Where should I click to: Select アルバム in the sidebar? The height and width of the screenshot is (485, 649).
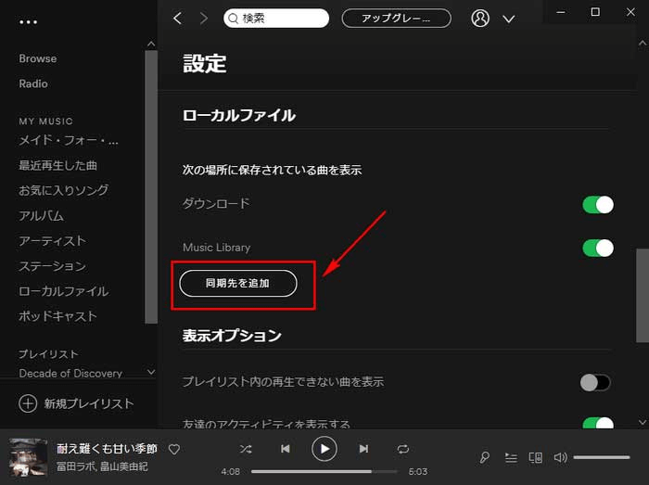coord(41,215)
